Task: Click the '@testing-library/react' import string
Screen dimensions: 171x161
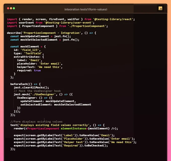Action: (x=113, y=19)
